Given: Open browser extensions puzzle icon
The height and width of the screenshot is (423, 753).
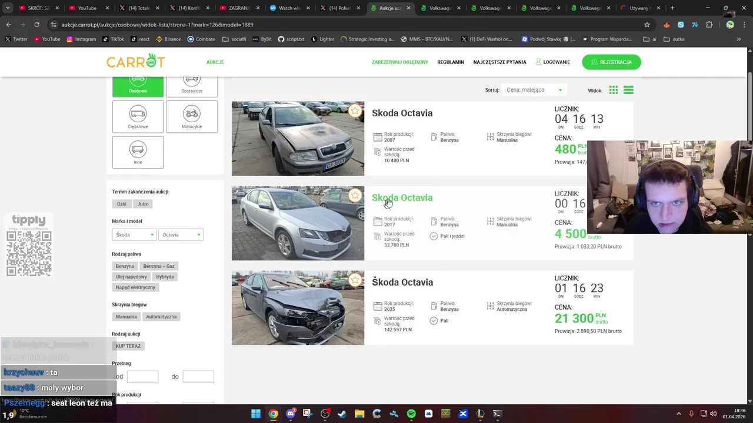Looking at the screenshot, I should tap(709, 25).
